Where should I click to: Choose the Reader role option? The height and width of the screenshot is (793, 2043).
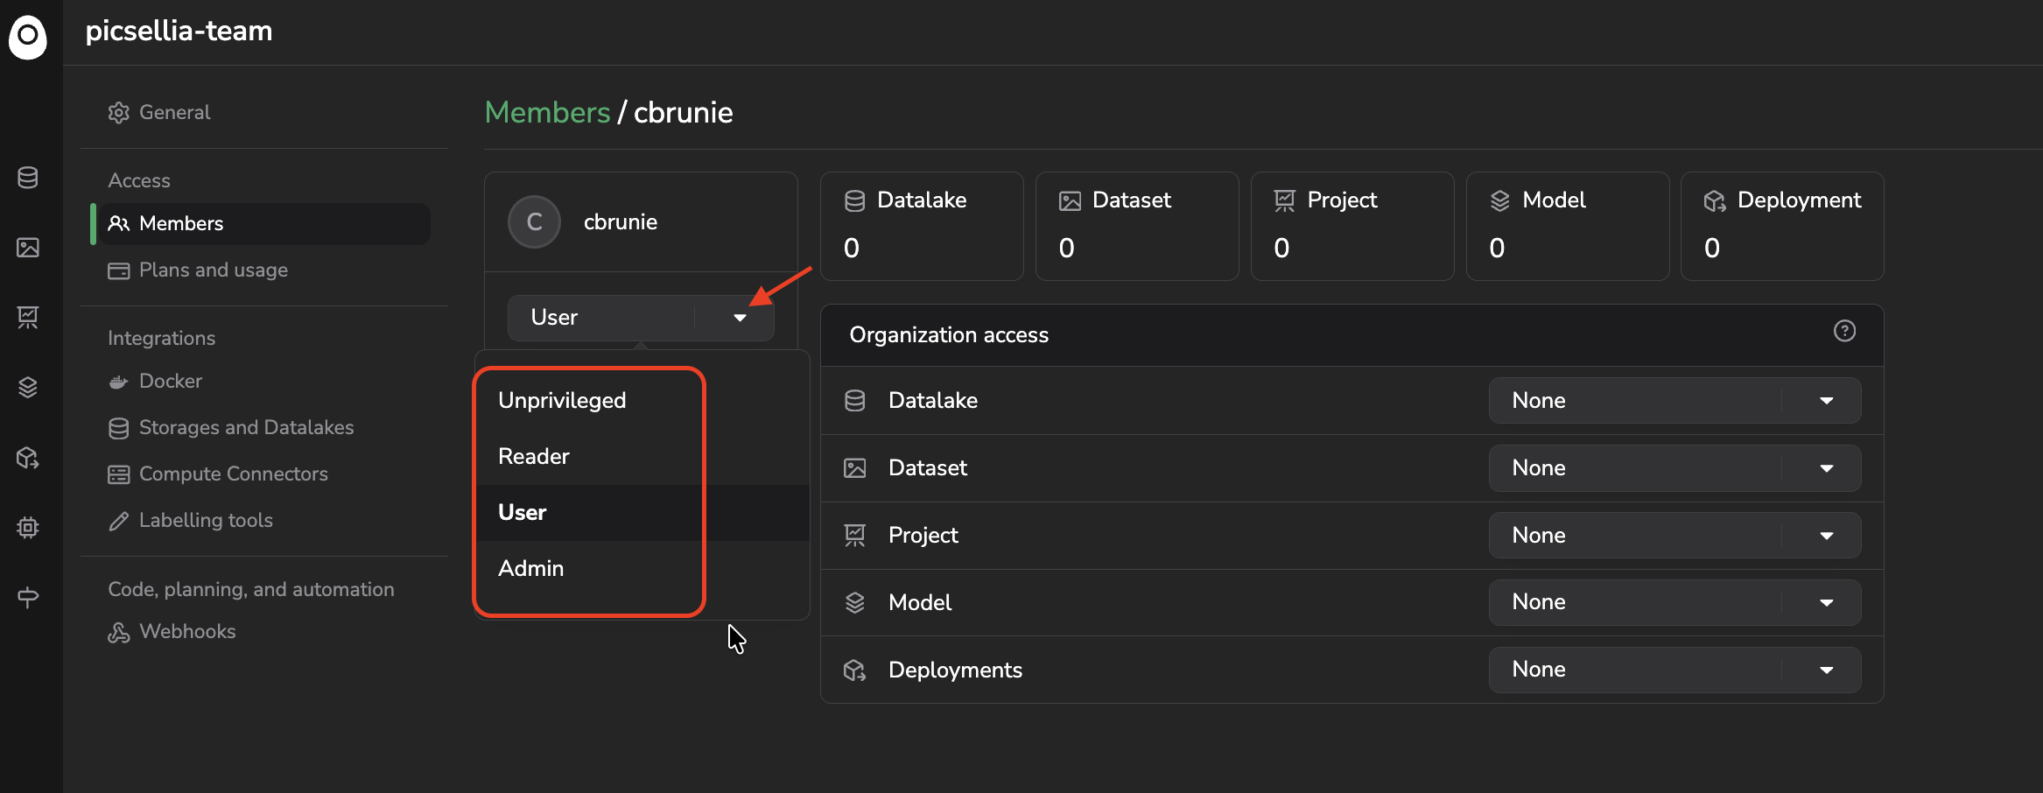(642, 456)
